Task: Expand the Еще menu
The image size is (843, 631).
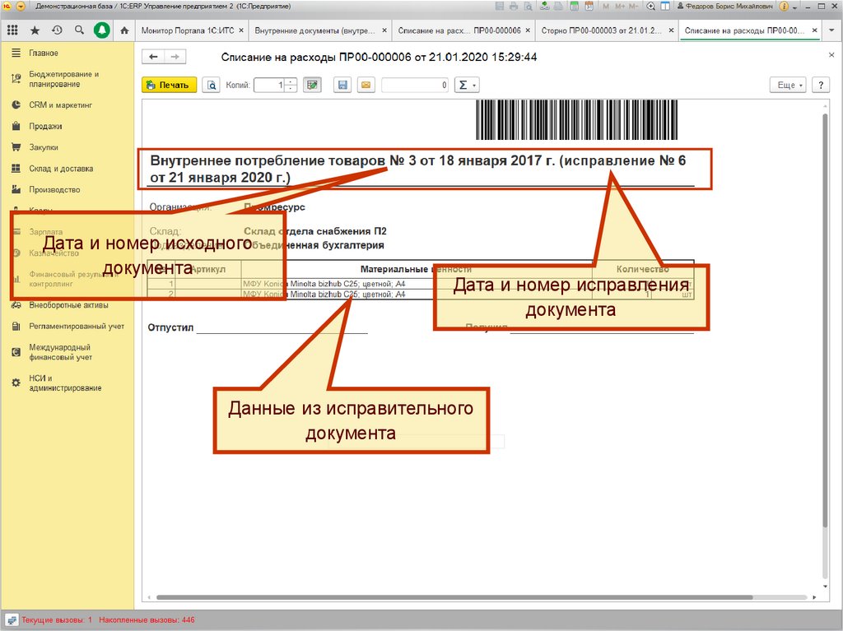Action: 787,85
